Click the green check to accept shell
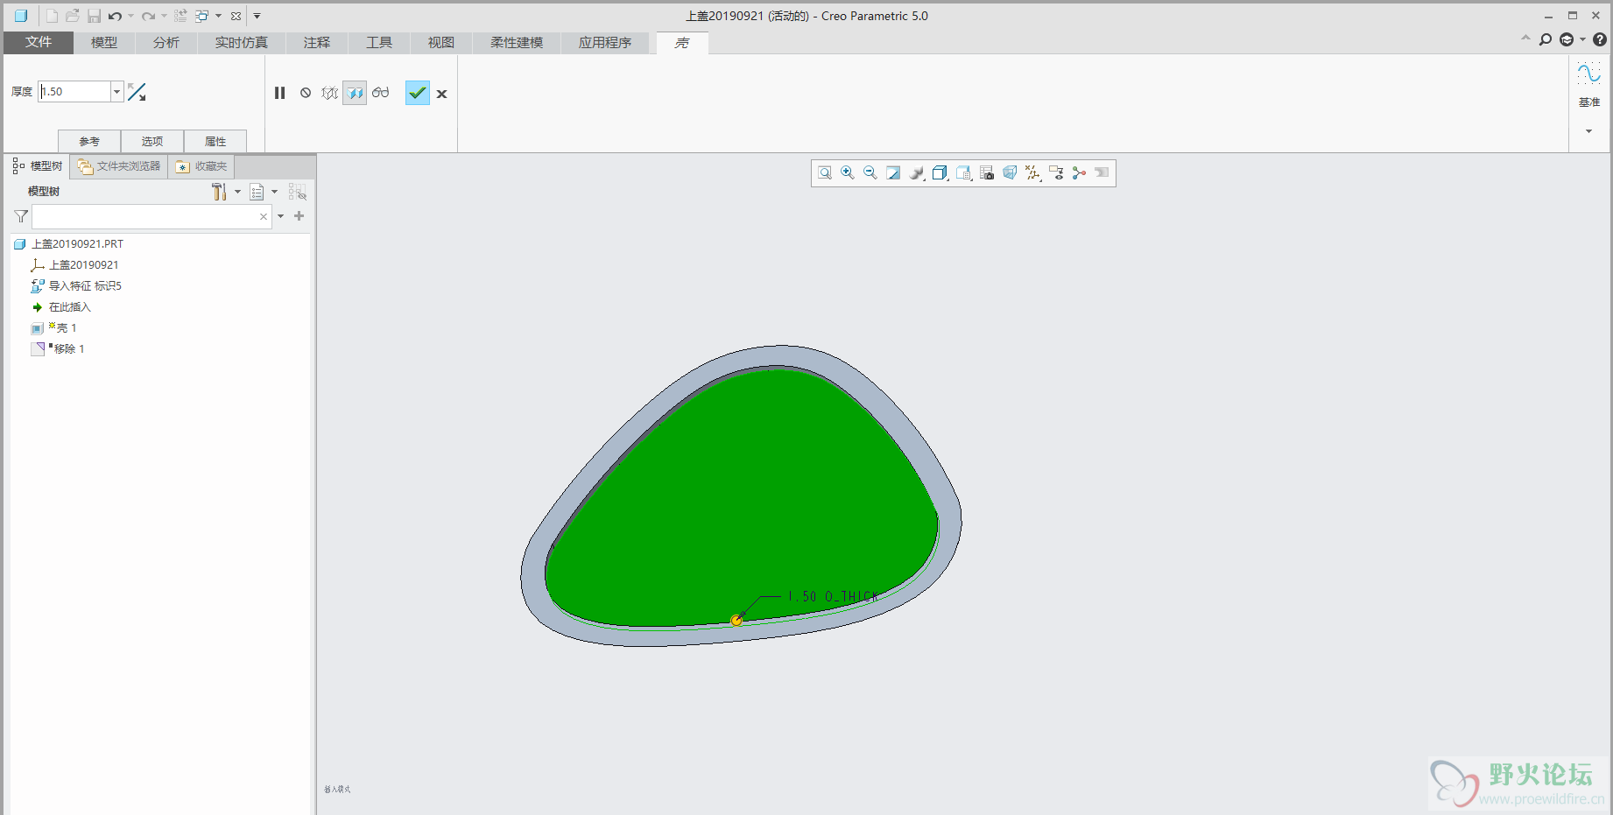 click(418, 93)
